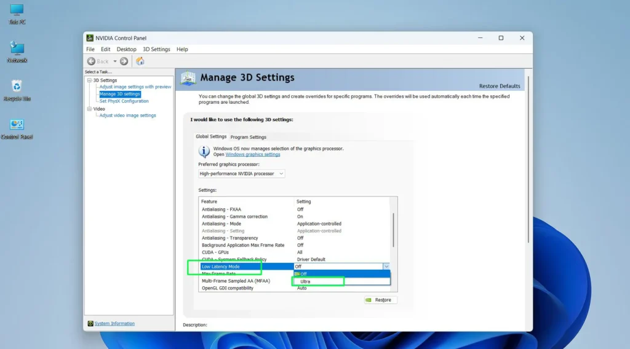Viewport: 630px width, 349px height.
Task: Open the 3D Settings menu
Action: coord(156,49)
